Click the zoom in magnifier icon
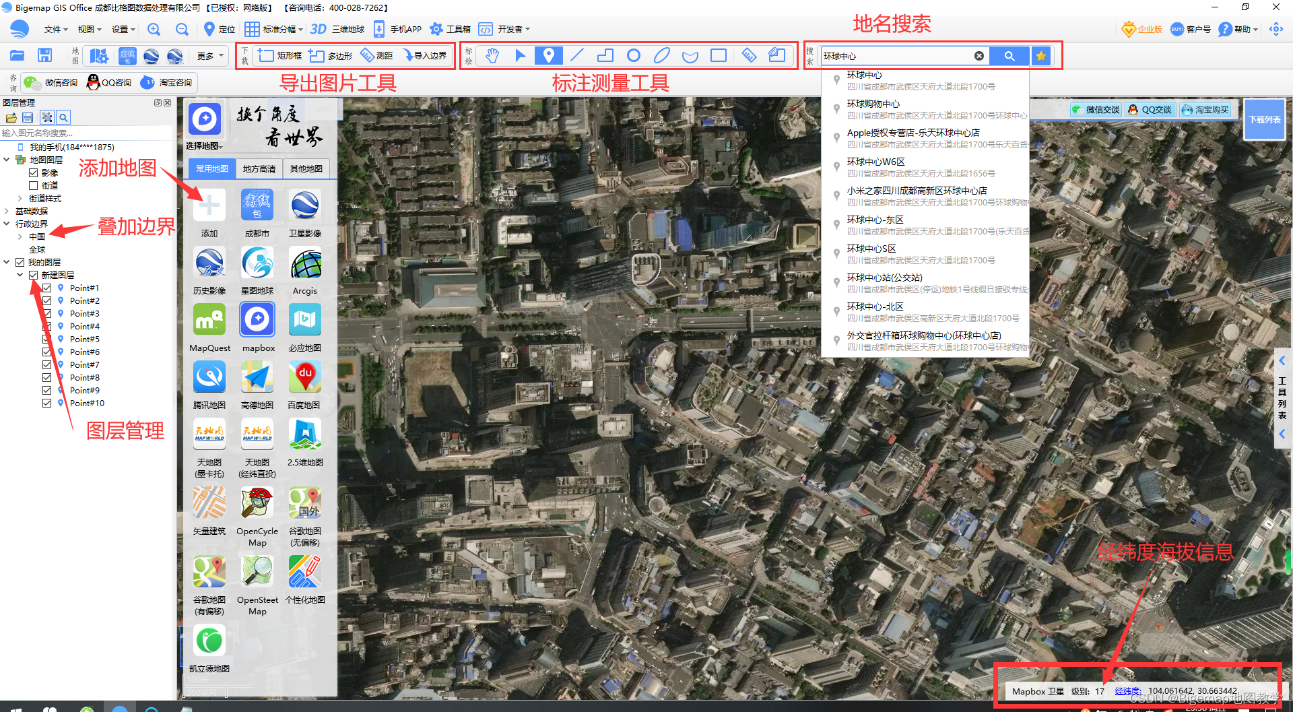1293x712 pixels. tap(154, 29)
